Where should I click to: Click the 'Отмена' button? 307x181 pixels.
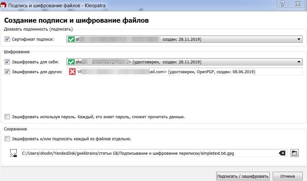click(287, 176)
